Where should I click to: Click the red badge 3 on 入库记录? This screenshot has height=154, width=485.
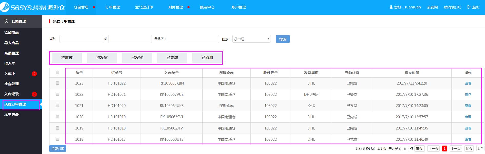(34, 94)
